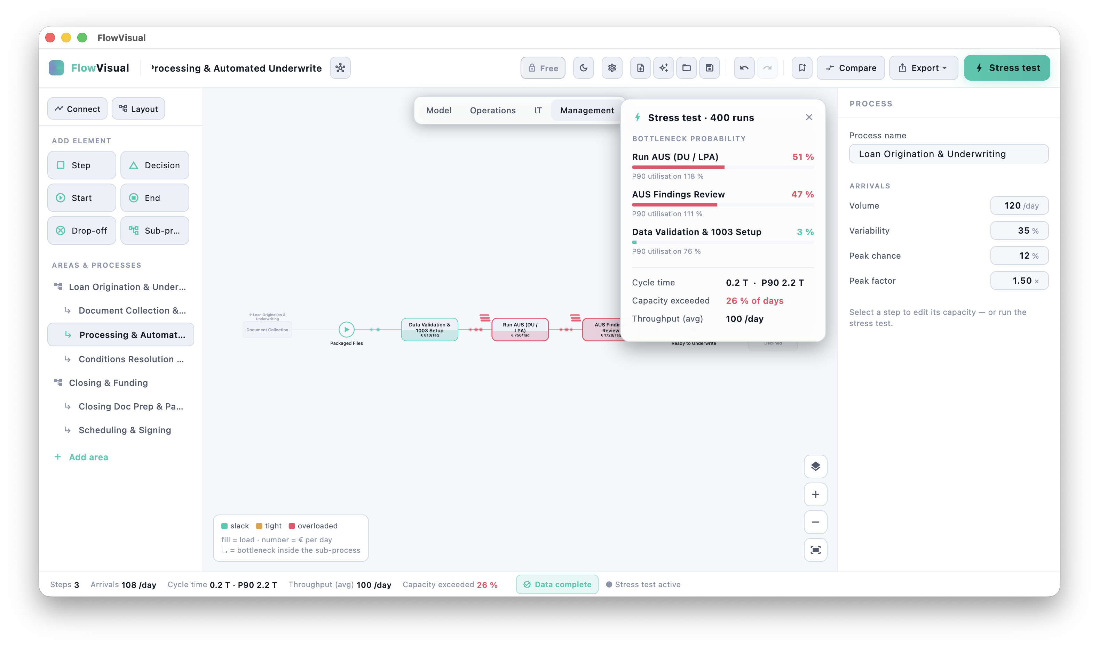Edit the Peak chance field
The width and height of the screenshot is (1099, 648).
click(1019, 256)
